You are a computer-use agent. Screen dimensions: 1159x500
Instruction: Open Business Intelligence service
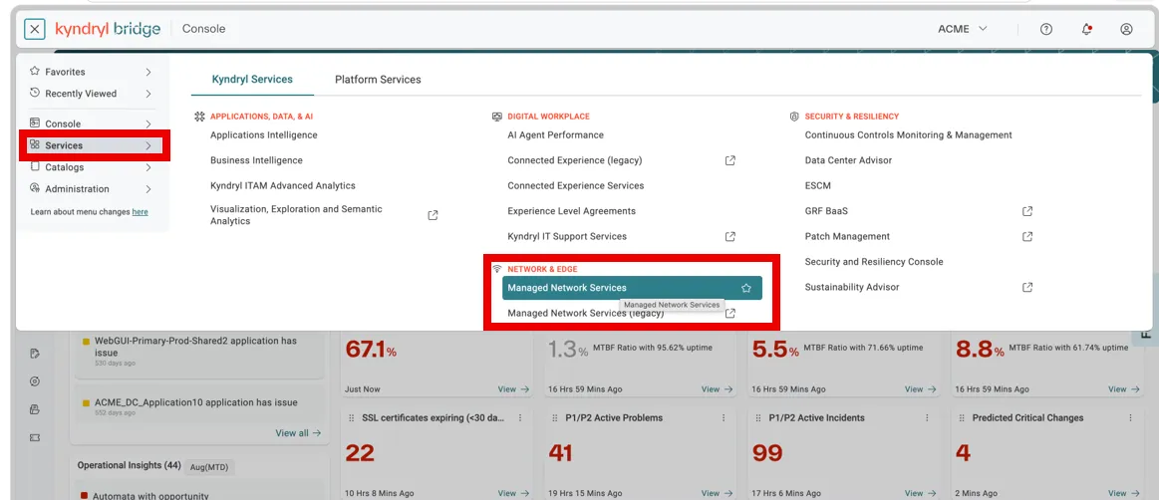pyautogui.click(x=256, y=160)
